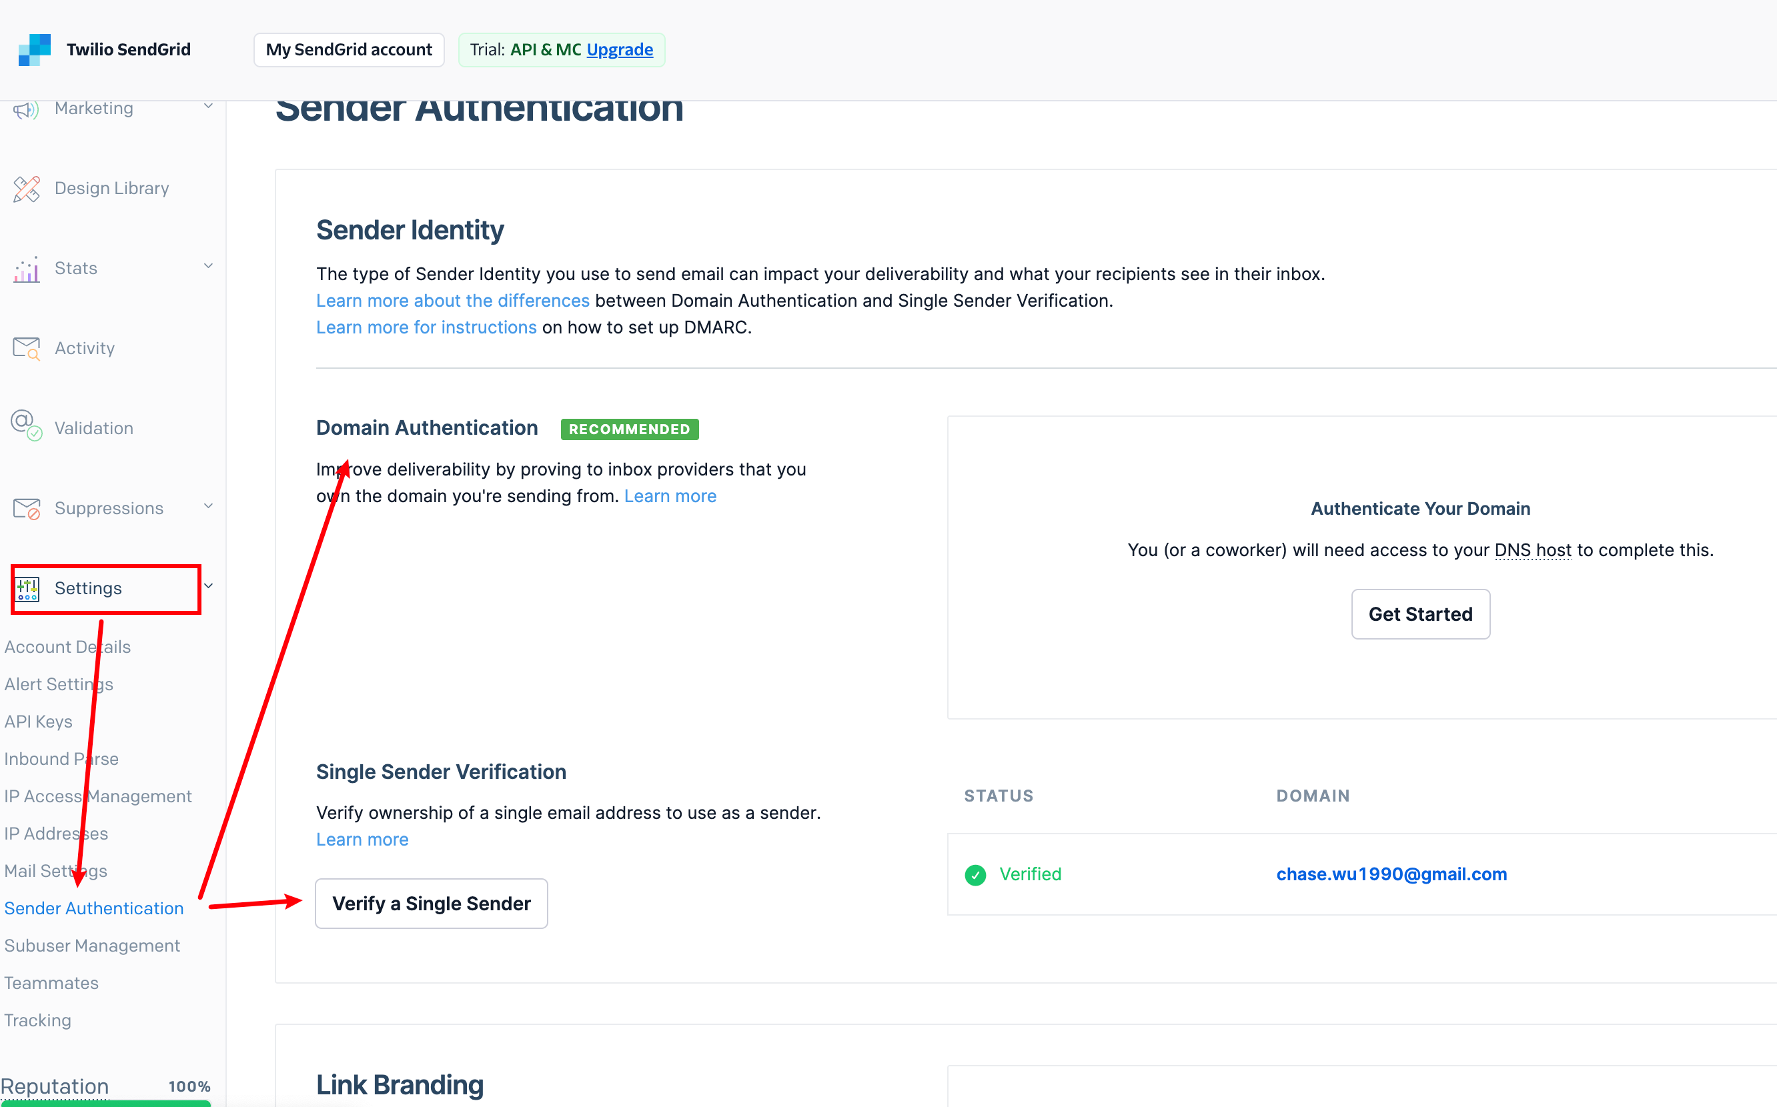Click the green Verified checkmark icon

click(x=975, y=875)
